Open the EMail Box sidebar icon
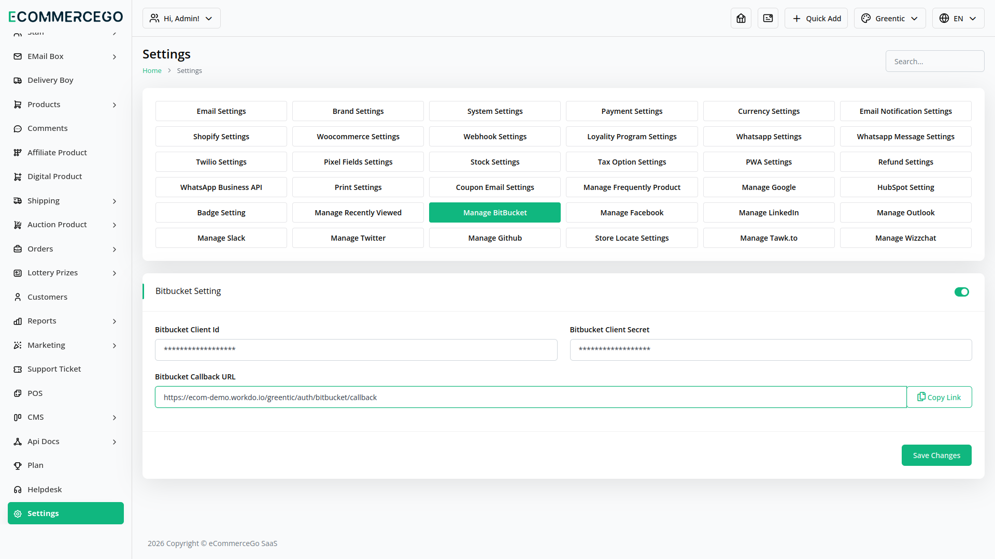The width and height of the screenshot is (995, 559). coord(18,56)
